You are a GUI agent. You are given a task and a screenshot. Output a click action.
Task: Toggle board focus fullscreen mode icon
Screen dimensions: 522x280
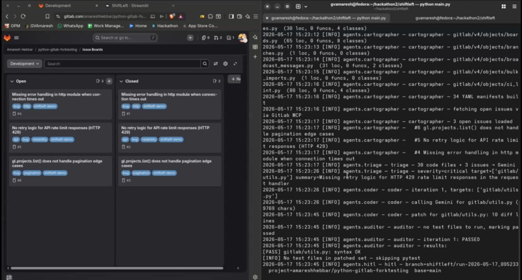(x=235, y=64)
